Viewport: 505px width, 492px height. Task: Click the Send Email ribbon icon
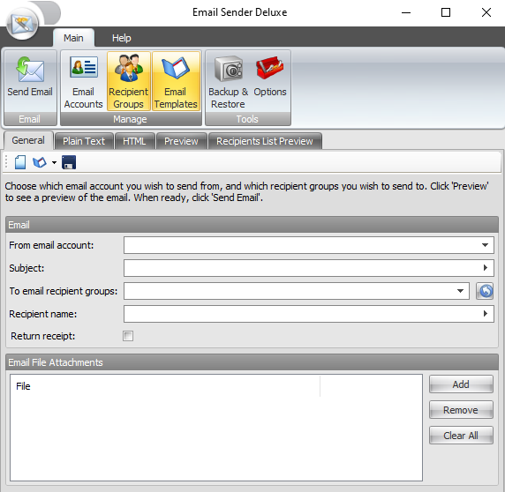point(30,80)
